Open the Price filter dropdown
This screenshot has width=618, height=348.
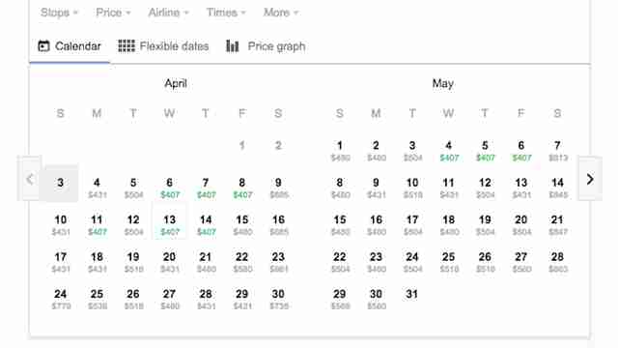[113, 13]
